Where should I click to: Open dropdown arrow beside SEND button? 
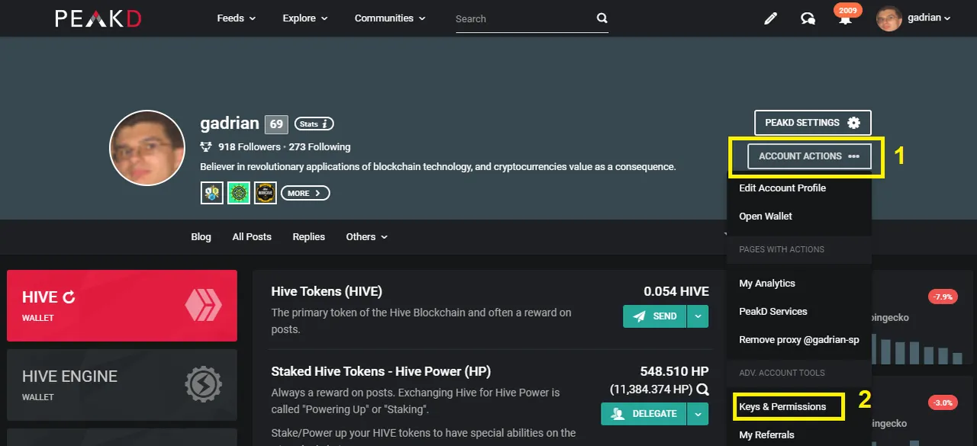click(698, 316)
